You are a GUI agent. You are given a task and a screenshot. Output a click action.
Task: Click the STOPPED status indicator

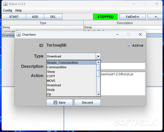(105, 17)
